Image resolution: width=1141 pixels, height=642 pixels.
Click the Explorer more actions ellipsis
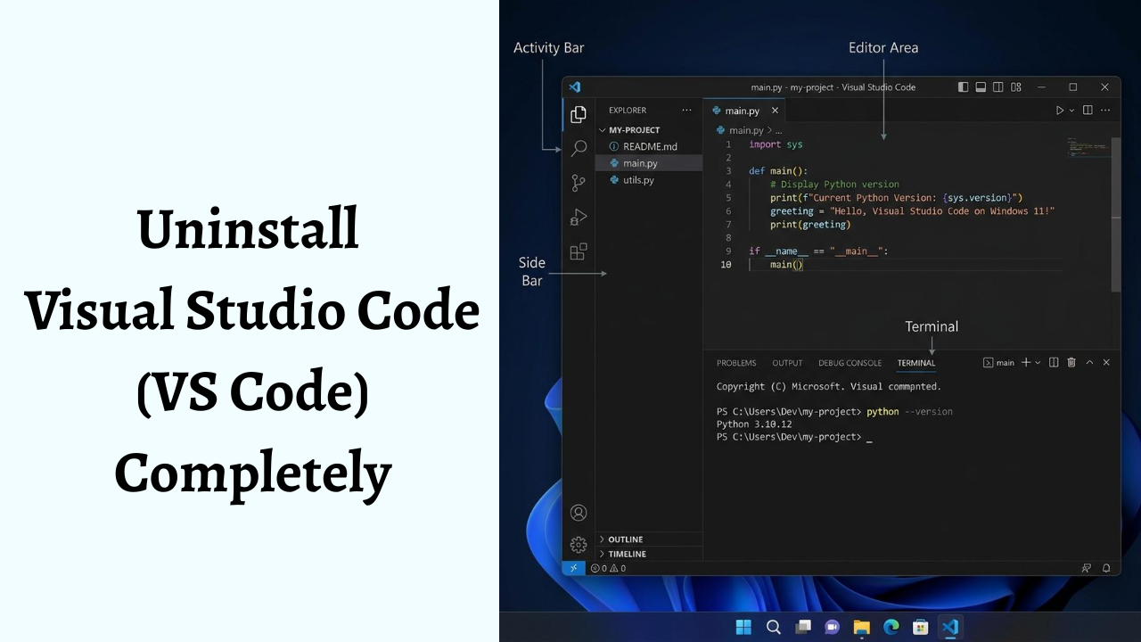686,111
